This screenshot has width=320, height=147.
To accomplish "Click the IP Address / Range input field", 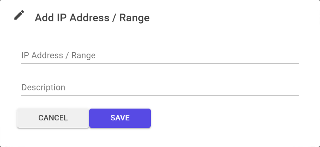I will point(160,56).
